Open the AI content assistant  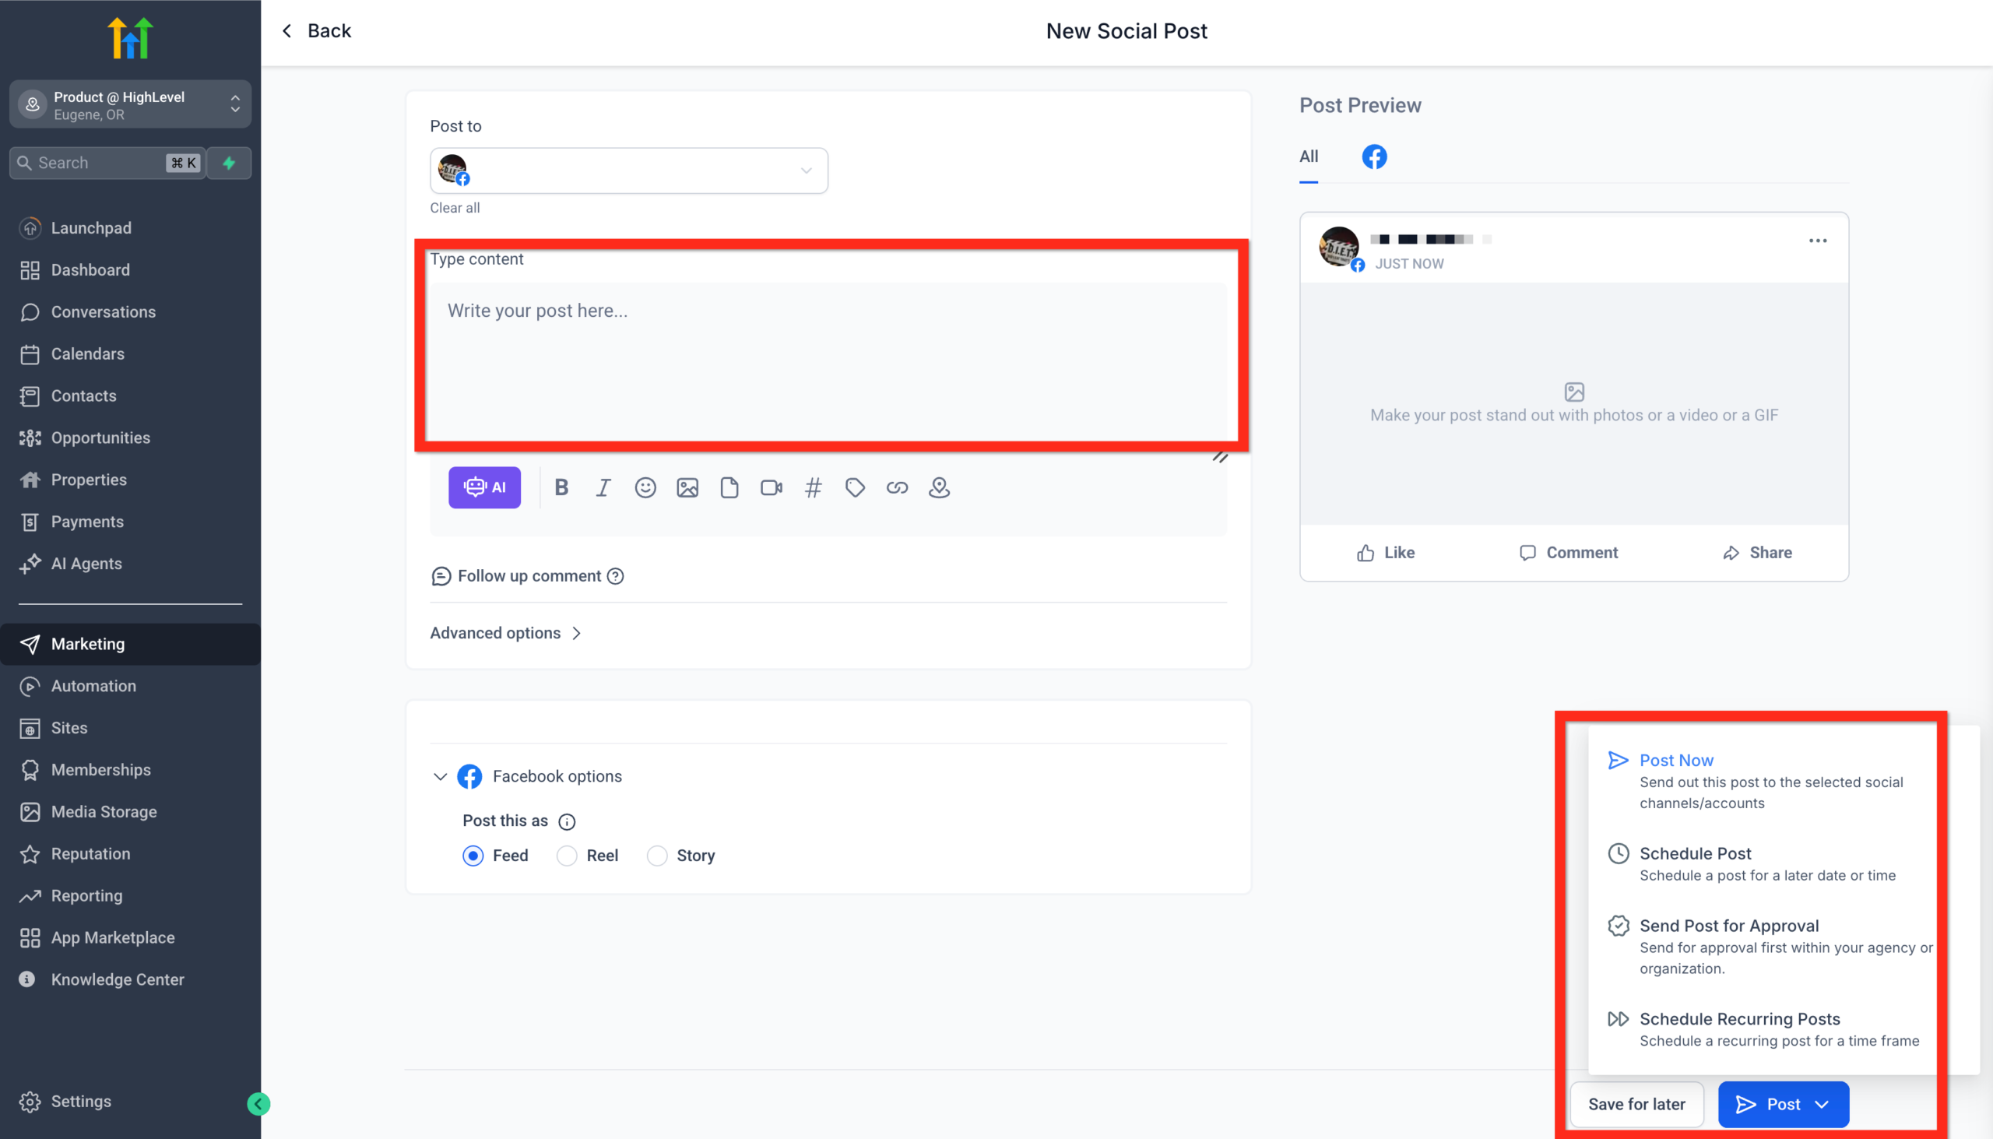(484, 487)
